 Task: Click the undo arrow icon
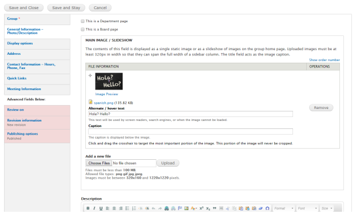click(154, 208)
